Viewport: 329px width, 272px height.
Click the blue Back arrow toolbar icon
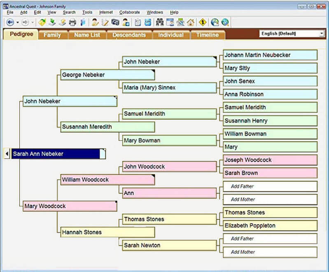click(x=10, y=22)
